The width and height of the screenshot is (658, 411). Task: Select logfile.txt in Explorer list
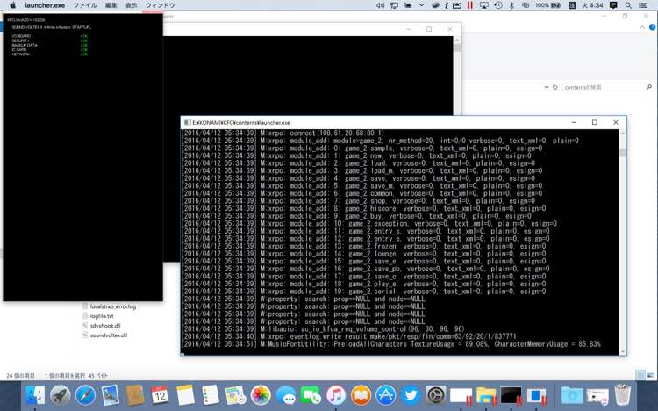pyautogui.click(x=102, y=316)
